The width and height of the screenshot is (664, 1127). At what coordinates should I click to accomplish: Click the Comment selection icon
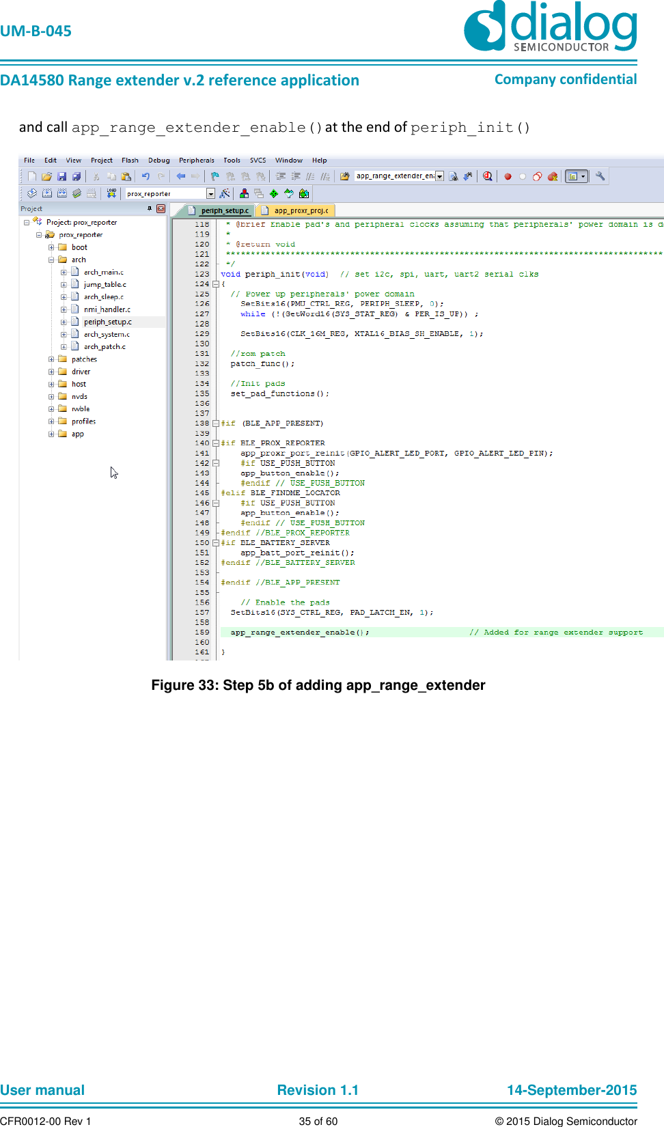(310, 176)
